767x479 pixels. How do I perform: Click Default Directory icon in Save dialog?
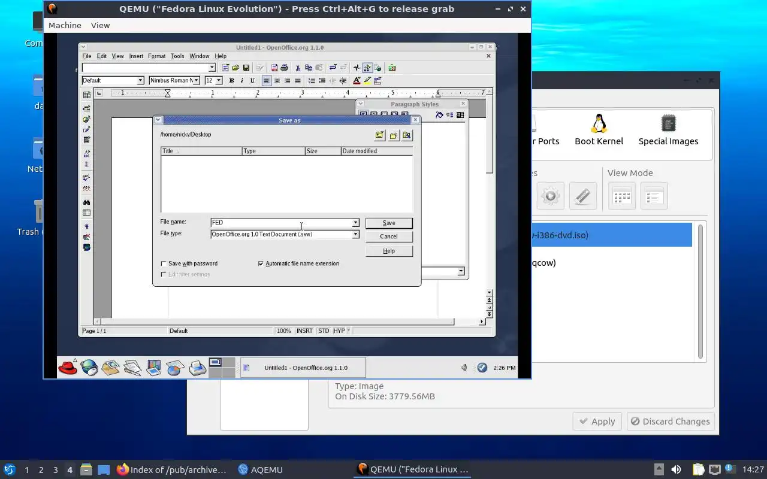[407, 135]
